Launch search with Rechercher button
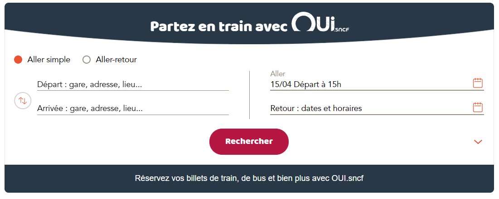The width and height of the screenshot is (499, 199). 249,142
